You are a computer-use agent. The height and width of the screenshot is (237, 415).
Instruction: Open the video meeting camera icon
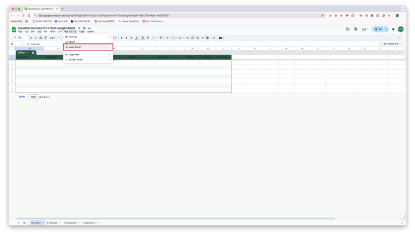[363, 29]
